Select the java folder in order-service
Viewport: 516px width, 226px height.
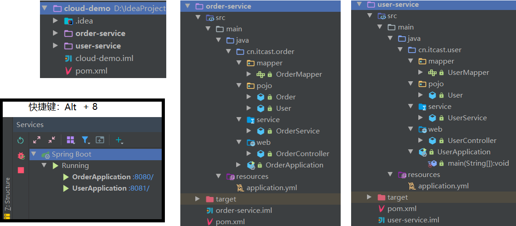point(242,40)
